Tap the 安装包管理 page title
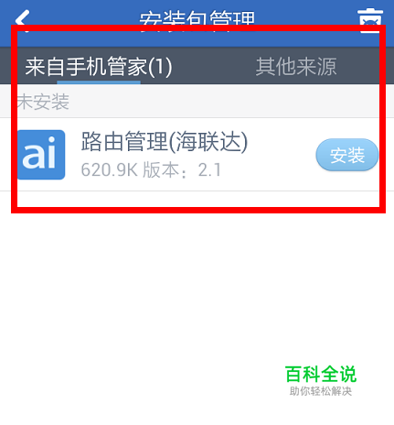Image resolution: width=394 pixels, height=425 pixels. coord(197,21)
